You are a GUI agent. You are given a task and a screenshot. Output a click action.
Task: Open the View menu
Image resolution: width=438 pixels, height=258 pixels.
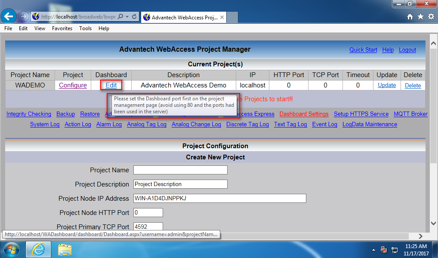[40, 28]
